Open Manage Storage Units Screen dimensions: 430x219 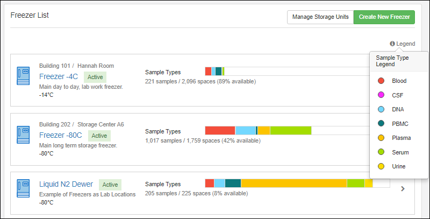tap(320, 17)
